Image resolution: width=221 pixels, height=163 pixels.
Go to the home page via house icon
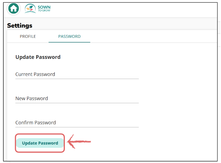(x=14, y=8)
